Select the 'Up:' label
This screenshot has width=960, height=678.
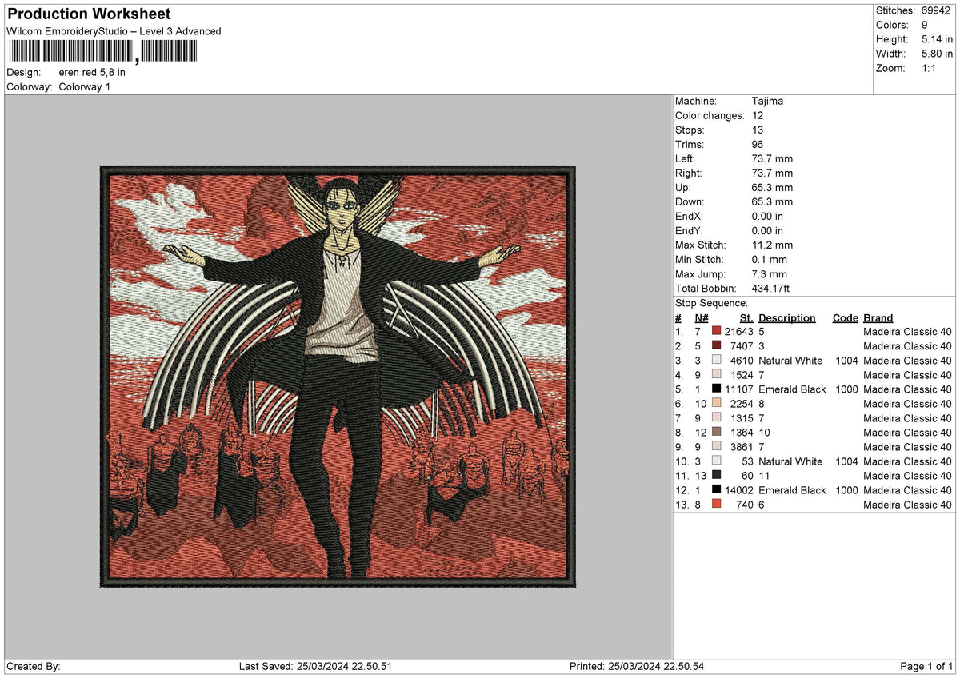[683, 187]
